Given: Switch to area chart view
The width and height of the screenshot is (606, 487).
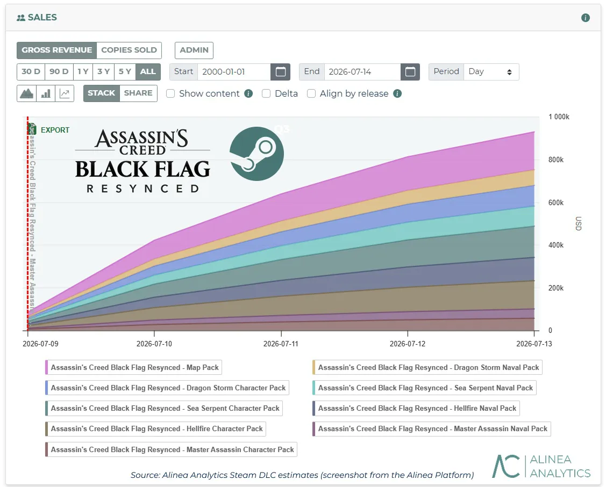Looking at the screenshot, I should (27, 93).
